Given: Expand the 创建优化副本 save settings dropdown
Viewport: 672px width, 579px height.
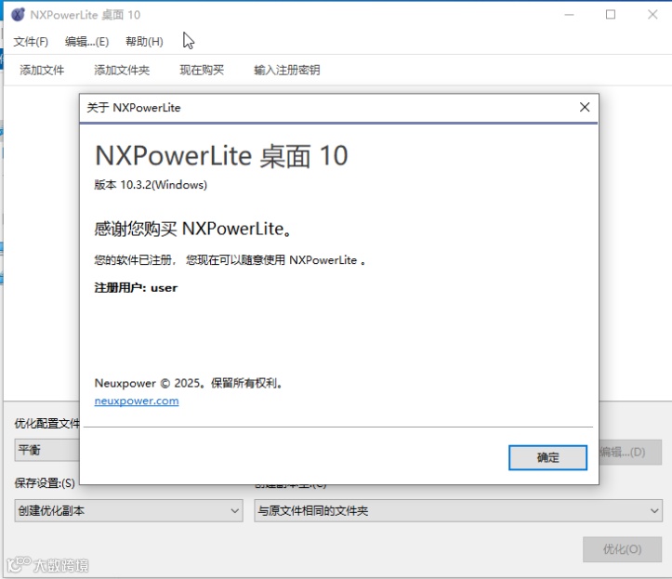Looking at the screenshot, I should point(128,510).
